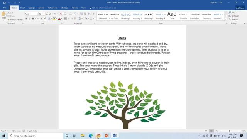Toggle Italic formatting

click(30, 19)
